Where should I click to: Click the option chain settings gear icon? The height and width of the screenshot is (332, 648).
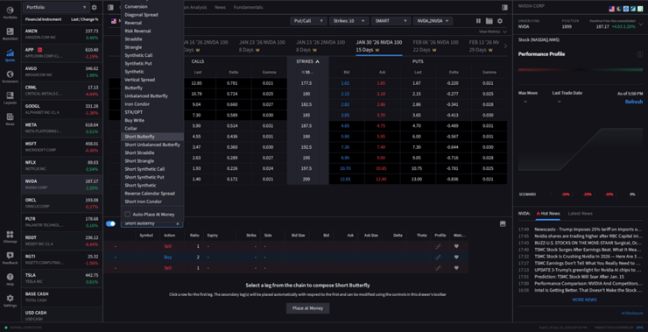(500, 21)
